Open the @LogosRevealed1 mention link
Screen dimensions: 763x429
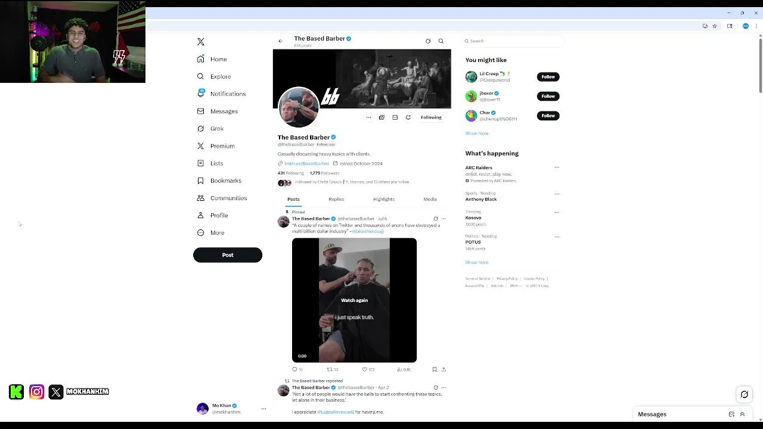click(336, 412)
